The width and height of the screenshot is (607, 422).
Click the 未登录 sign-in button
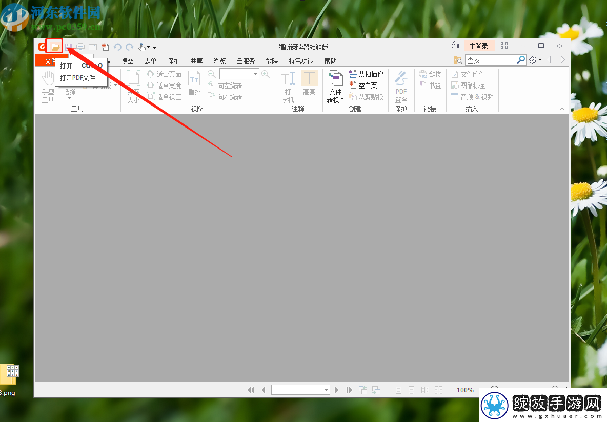479,46
